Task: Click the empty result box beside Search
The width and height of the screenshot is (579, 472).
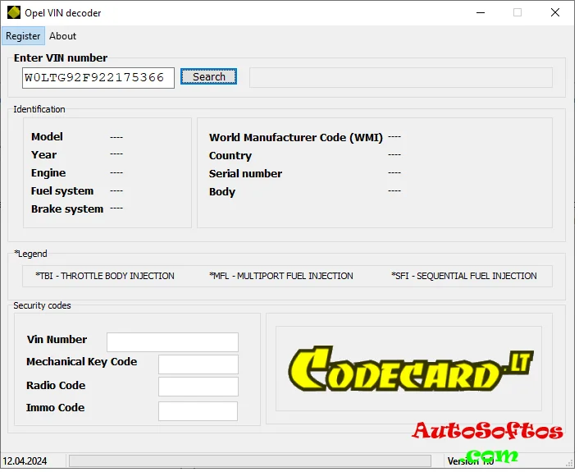Action: pos(400,77)
